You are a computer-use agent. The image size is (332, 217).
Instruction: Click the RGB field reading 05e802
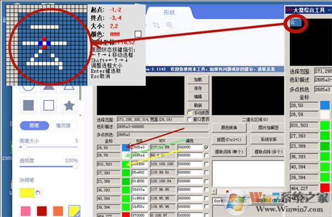(140, 173)
